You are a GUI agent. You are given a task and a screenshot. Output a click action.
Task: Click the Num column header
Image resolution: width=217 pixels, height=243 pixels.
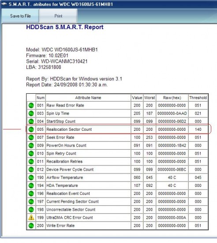[x=41, y=98]
